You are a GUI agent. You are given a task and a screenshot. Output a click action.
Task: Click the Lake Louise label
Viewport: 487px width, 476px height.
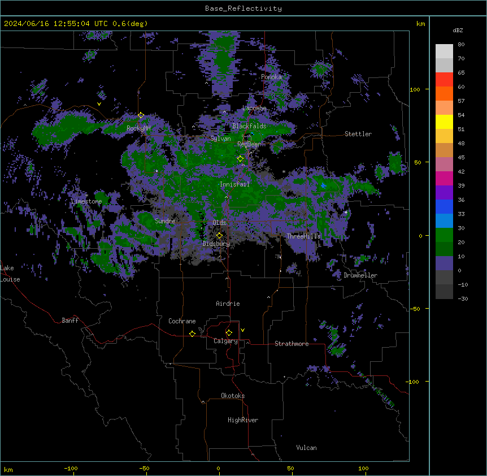(x=10, y=274)
